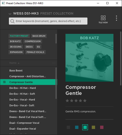Uncheck the Compressor Gentle checkbox
This screenshot has width=122, height=135.
pyautogui.click(x=4, y=82)
